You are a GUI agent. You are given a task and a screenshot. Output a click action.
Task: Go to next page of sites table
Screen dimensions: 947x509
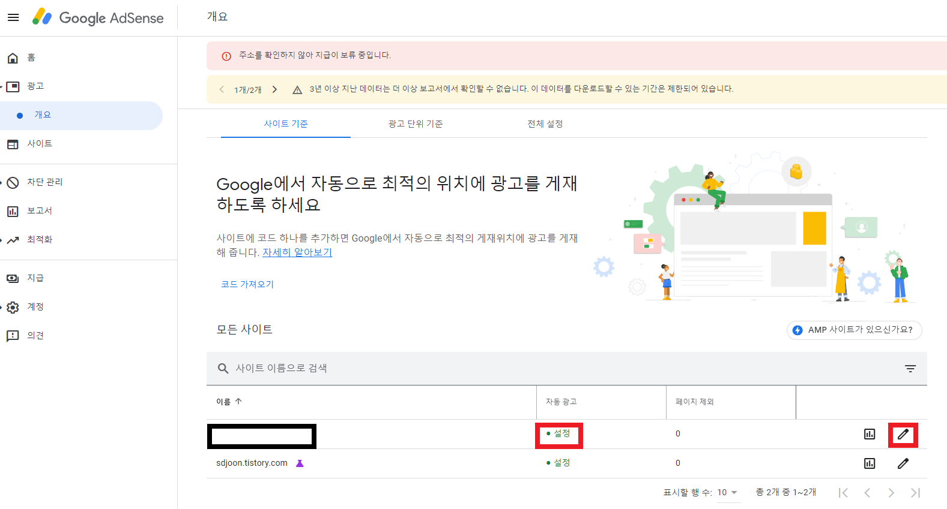(x=891, y=493)
